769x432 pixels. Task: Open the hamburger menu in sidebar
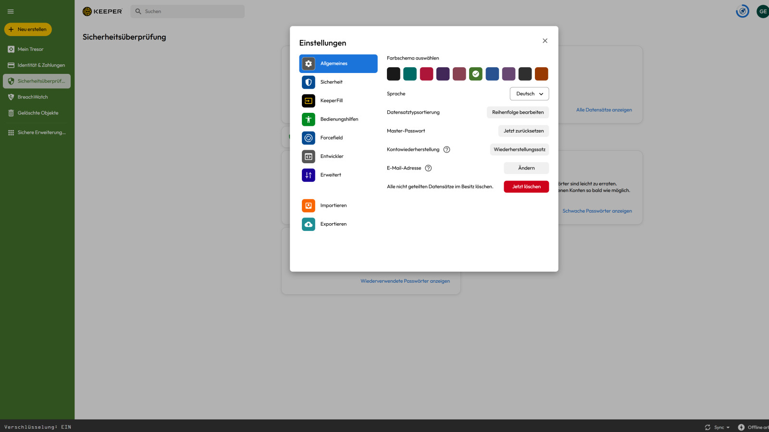click(11, 12)
